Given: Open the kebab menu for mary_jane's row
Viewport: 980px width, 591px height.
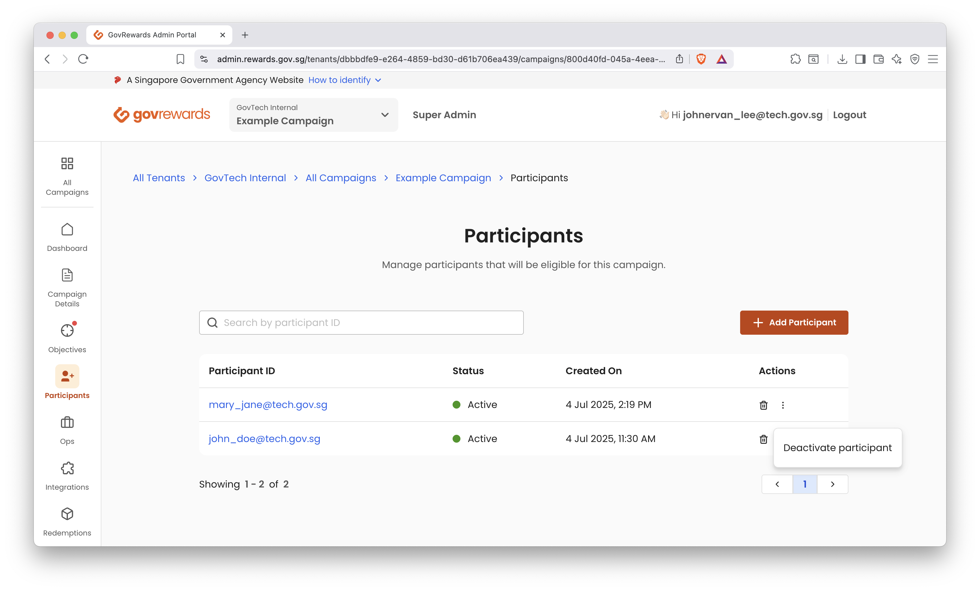Looking at the screenshot, I should [x=783, y=405].
